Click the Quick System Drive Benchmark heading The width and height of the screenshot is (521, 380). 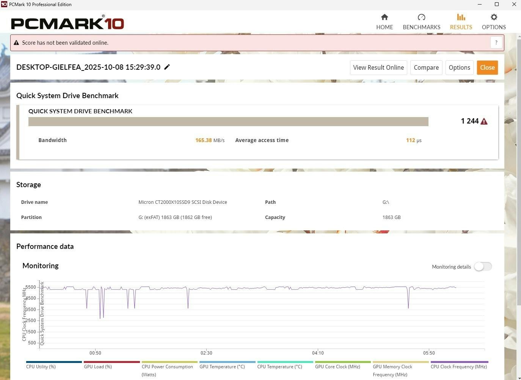pos(67,95)
